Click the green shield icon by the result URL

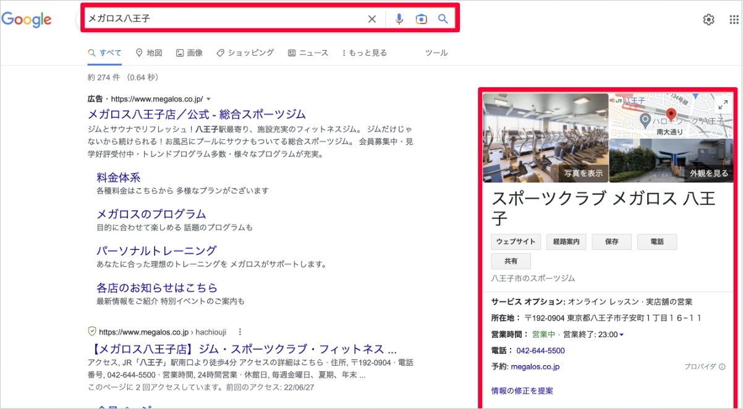(92, 331)
